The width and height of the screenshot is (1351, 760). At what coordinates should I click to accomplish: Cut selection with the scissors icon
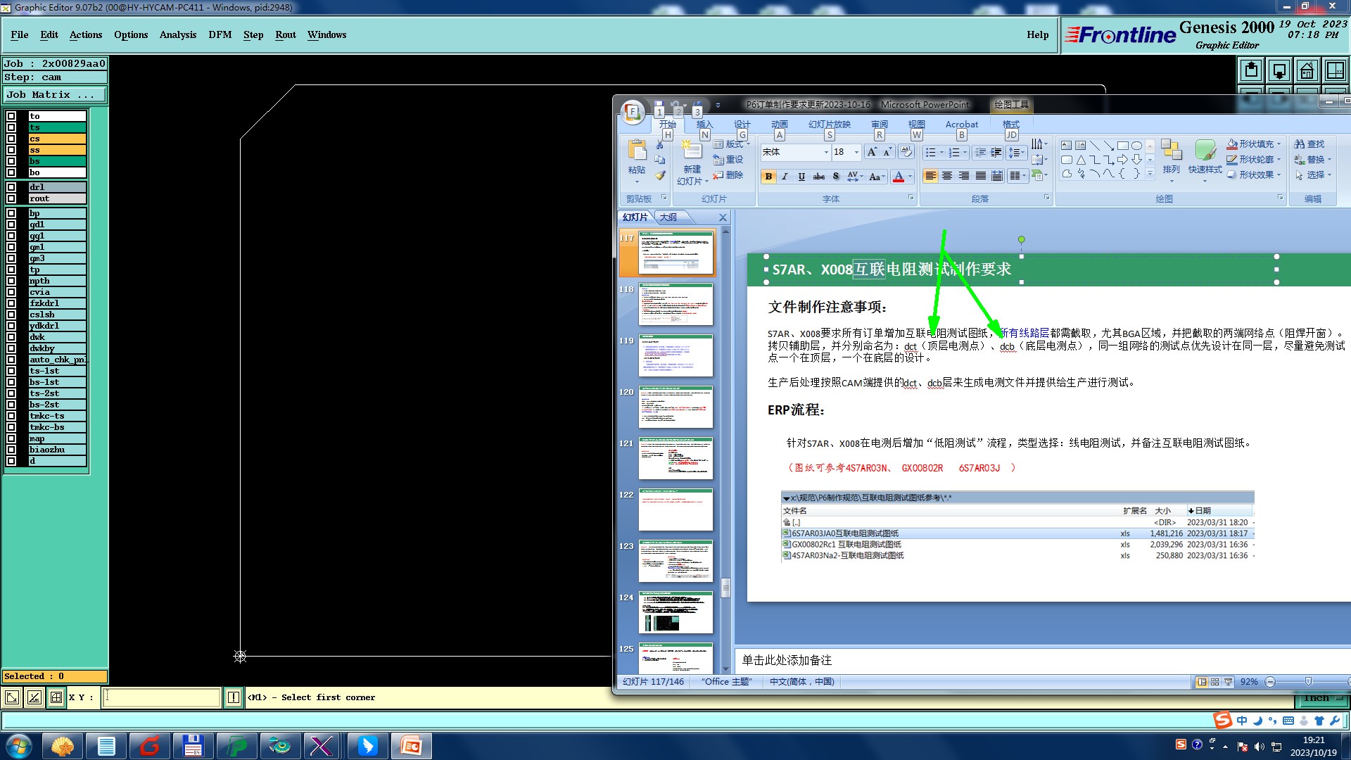[x=660, y=145]
